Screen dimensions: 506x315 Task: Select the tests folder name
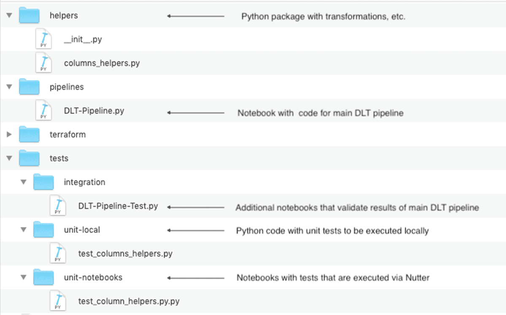coord(59,158)
